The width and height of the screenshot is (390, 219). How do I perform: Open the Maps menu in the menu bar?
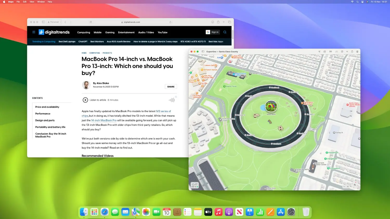(10, 2)
